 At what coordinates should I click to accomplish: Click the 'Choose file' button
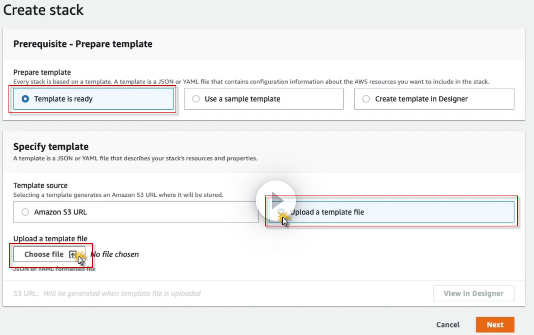pos(44,254)
